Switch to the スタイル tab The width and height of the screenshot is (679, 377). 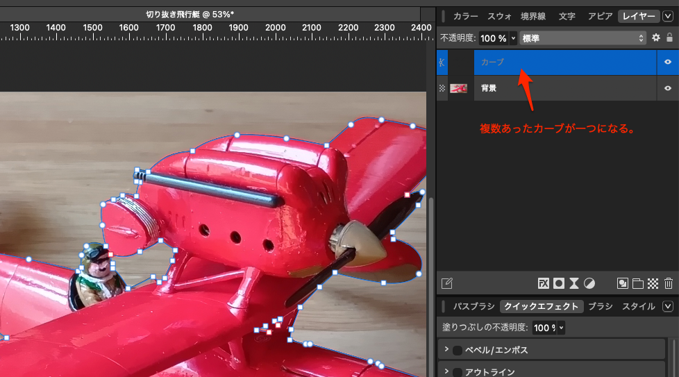[638, 306]
